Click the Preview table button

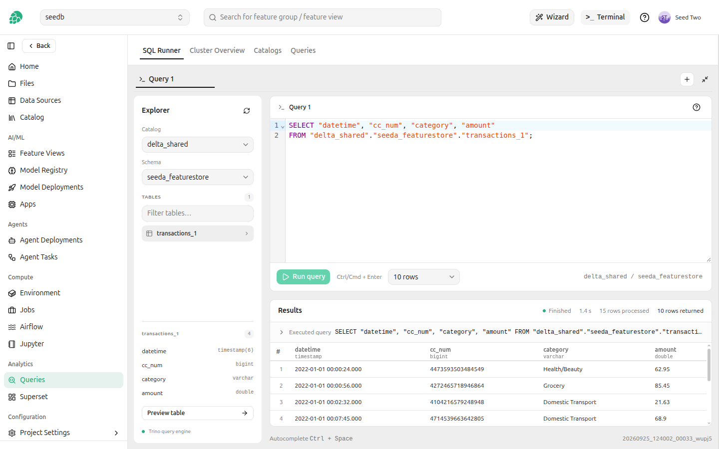[x=198, y=413]
